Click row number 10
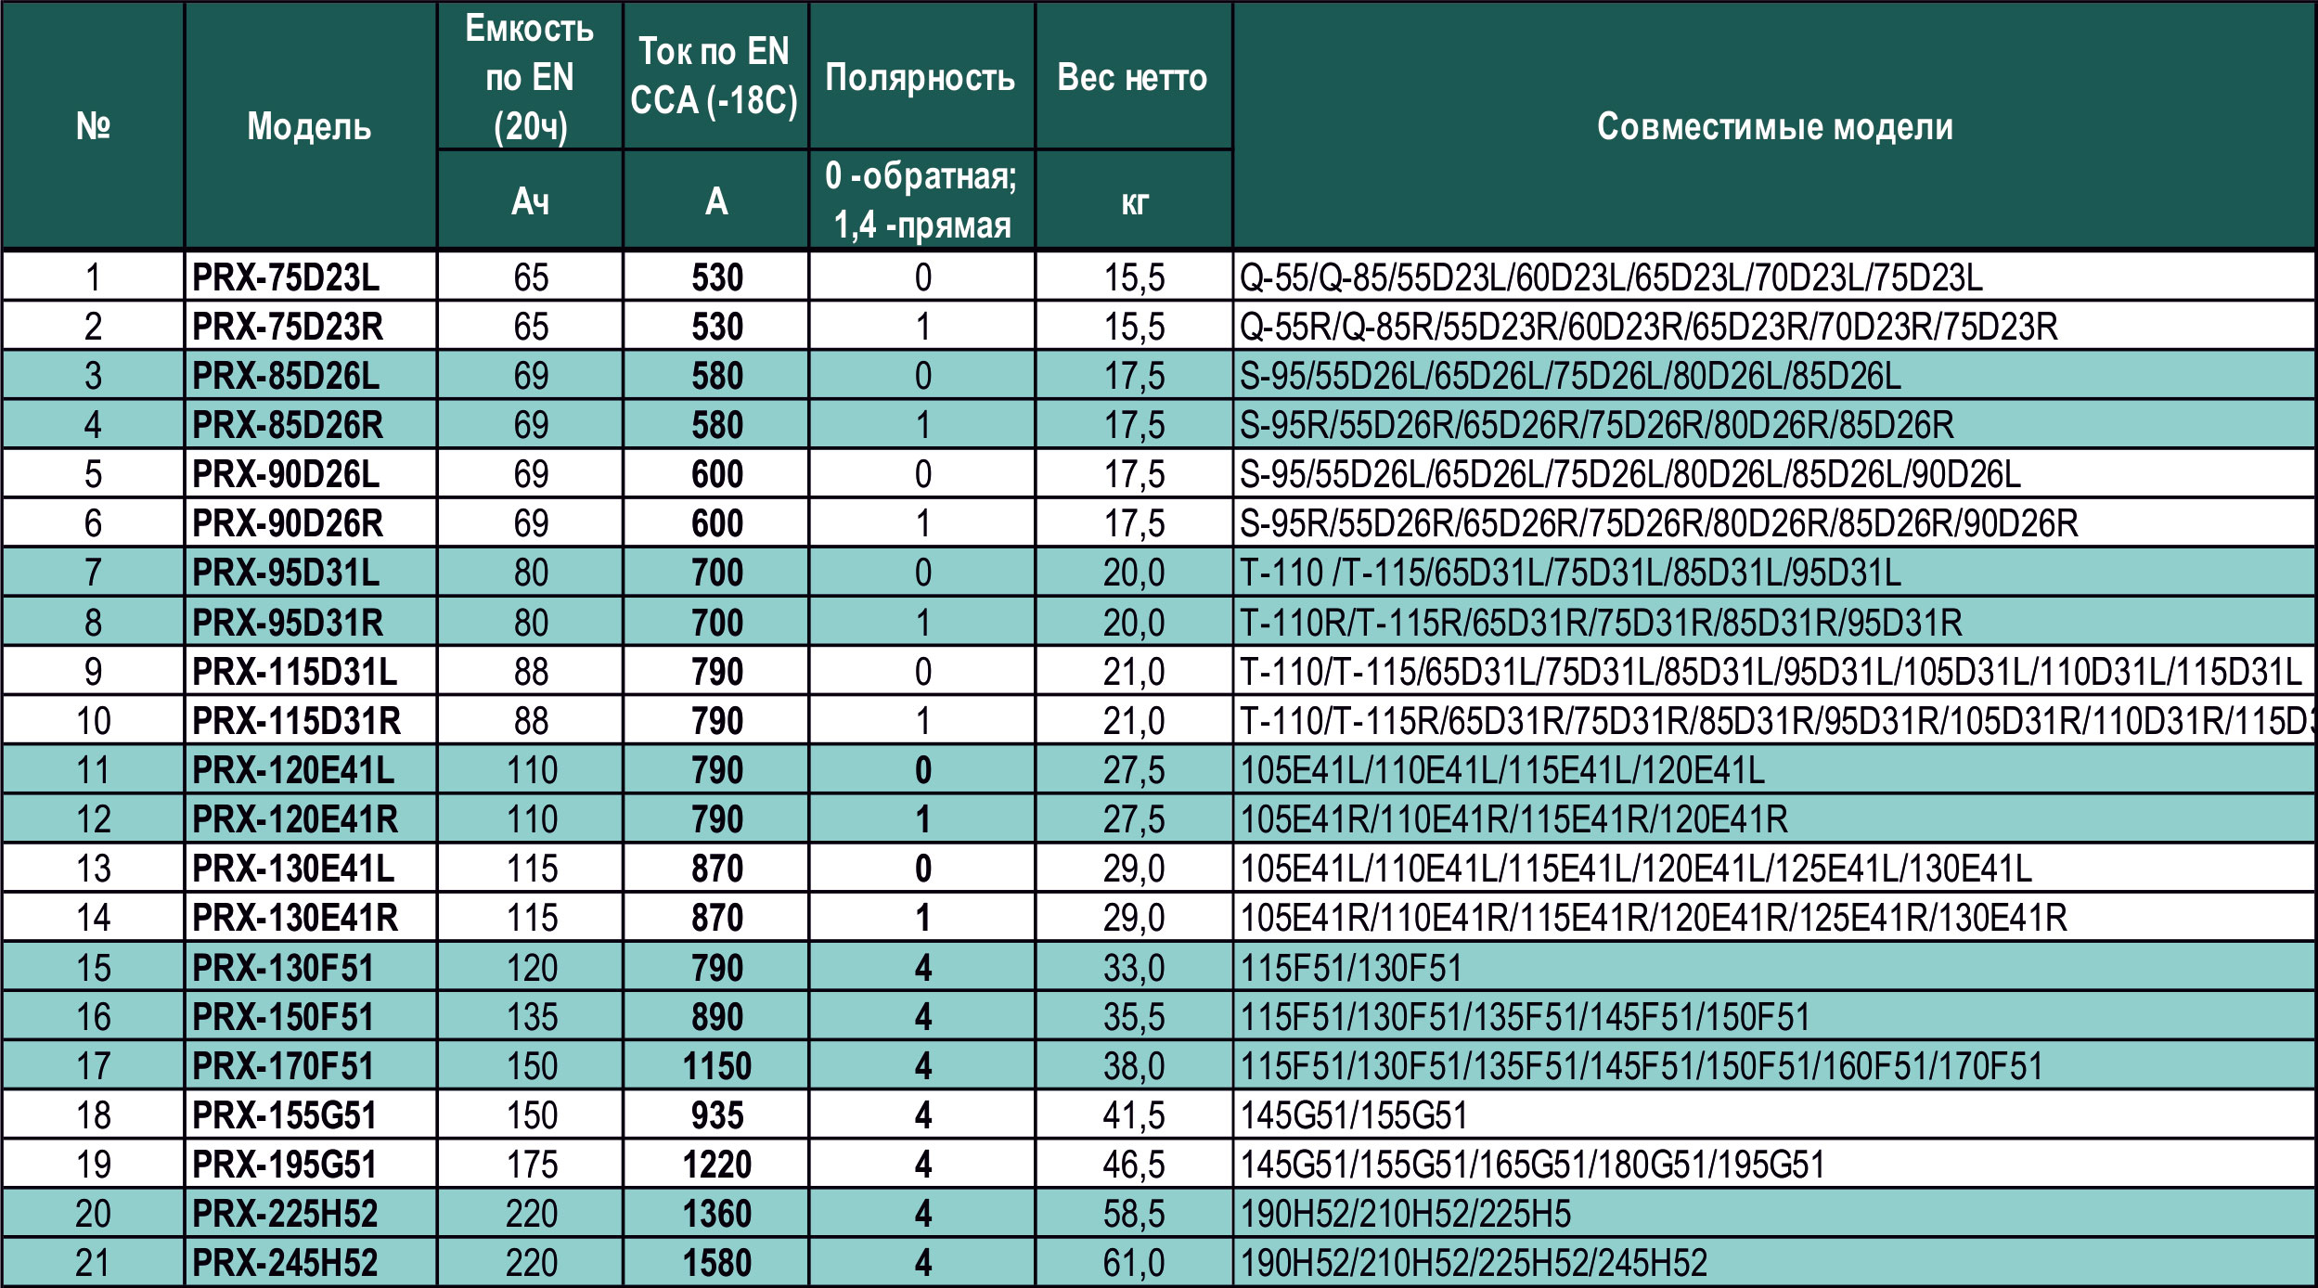This screenshot has height=1288, width=2318. [93, 720]
